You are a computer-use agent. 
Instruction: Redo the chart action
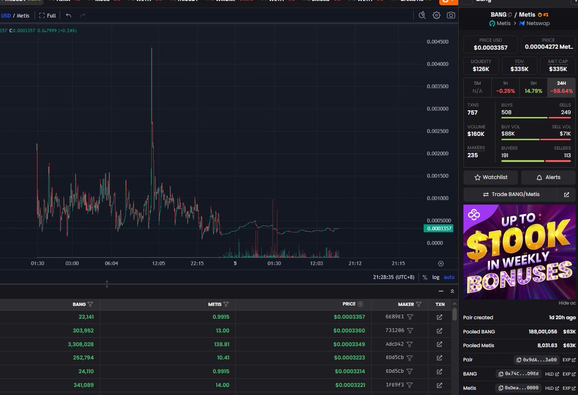coord(83,15)
